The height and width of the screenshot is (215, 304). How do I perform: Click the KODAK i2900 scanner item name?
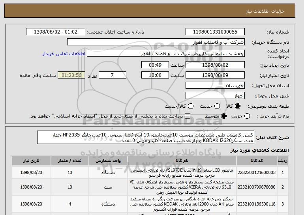tap(182, 204)
